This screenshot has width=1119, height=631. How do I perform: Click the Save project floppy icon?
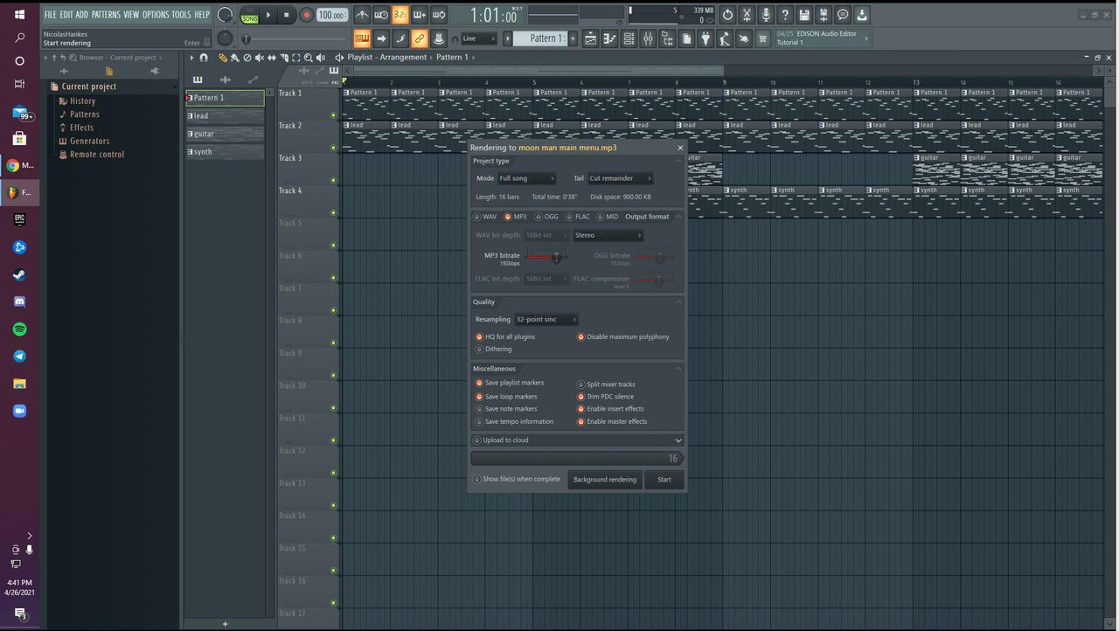804,15
